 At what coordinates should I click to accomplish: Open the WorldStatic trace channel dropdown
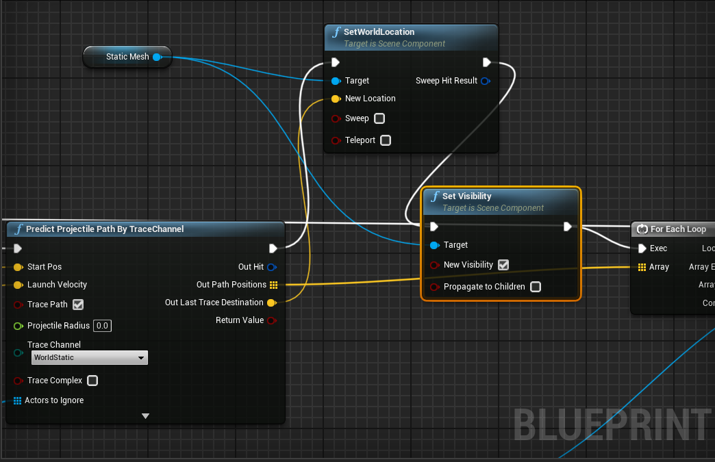pos(89,357)
